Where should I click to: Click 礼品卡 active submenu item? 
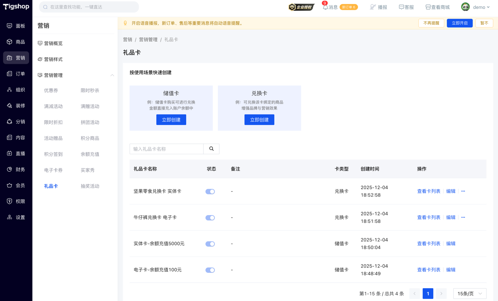[x=51, y=186]
